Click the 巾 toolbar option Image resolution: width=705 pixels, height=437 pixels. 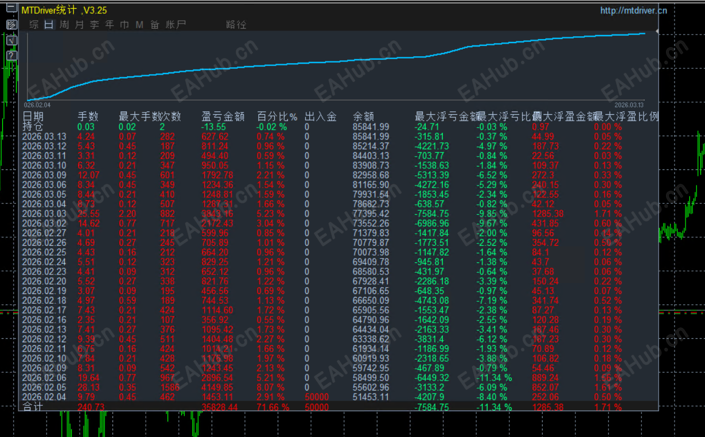coord(124,25)
